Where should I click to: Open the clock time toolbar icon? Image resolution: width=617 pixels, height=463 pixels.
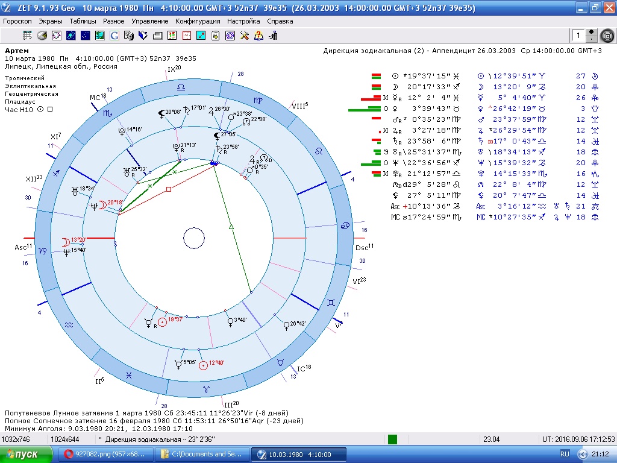click(186, 36)
